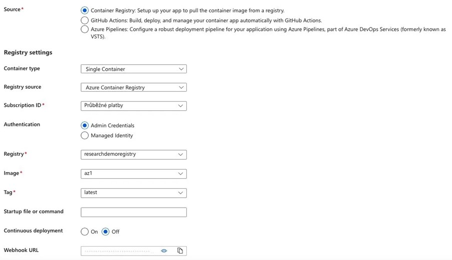The width and height of the screenshot is (452, 260).
Task: Copy the Webhook URL to clipboard
Action: [180, 251]
